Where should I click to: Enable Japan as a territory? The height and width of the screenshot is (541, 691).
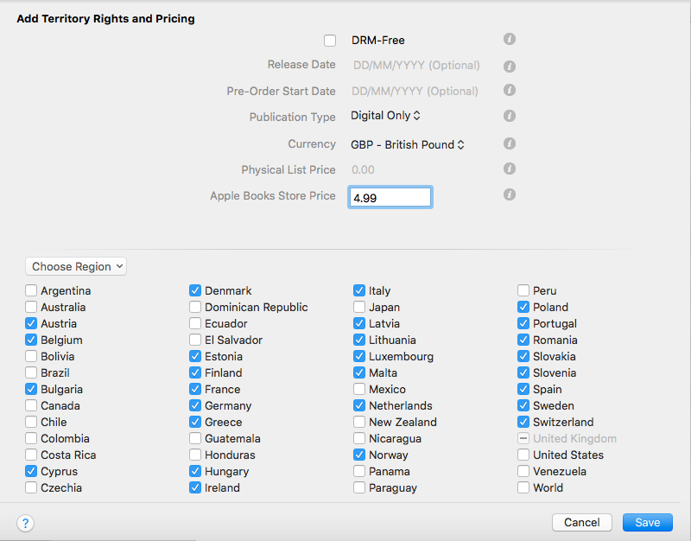(359, 307)
